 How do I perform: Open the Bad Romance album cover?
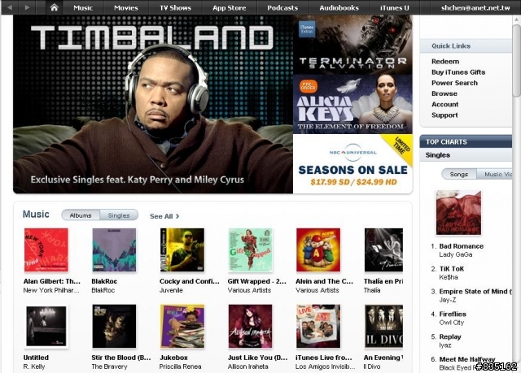point(458,213)
